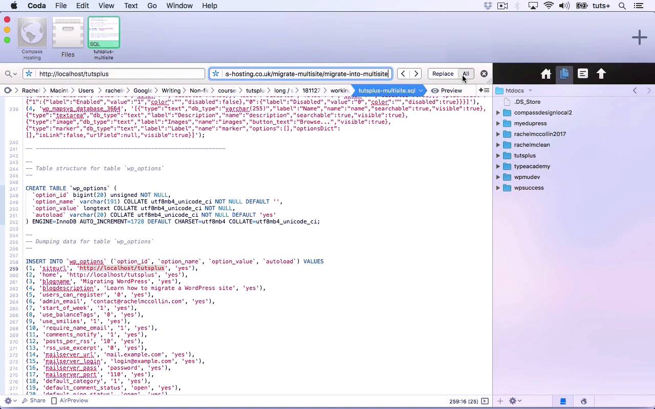Click the split editor plus icon
The image size is (655, 409).
click(x=484, y=90)
